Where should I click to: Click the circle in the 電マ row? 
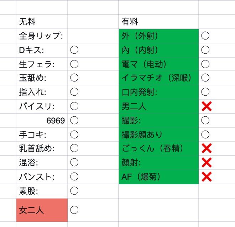pos(205,64)
